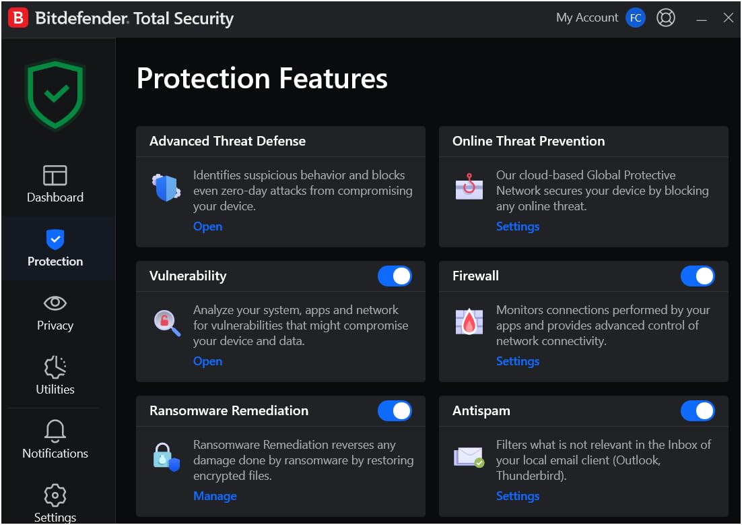Open the Dashboard panel icon
This screenshot has width=742, height=525.
coord(55,175)
